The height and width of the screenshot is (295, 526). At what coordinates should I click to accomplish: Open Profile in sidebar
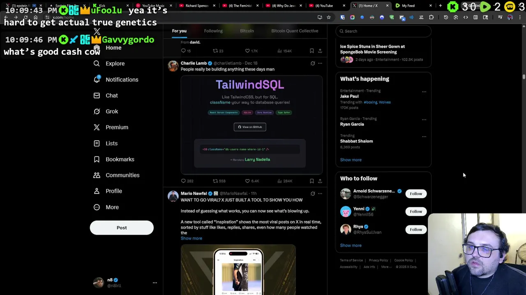pyautogui.click(x=108, y=191)
